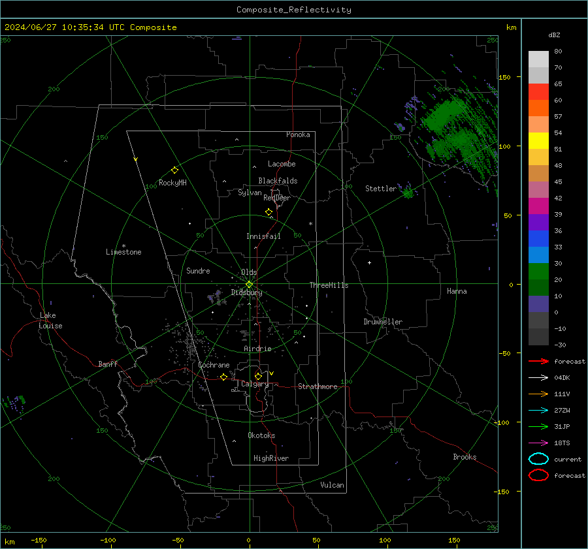Click the light grey swatch between 80 and 70

point(538,59)
